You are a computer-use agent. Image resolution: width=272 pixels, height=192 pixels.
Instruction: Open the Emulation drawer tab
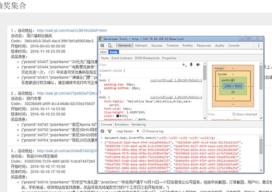[x=121, y=124]
